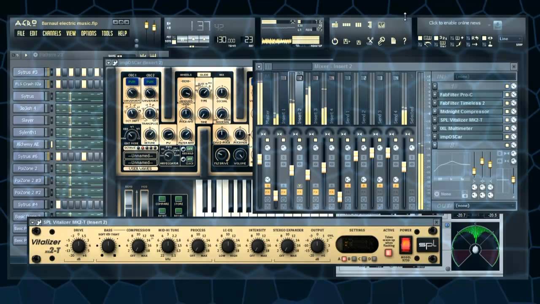Toggle the SPL Vitalizer MK2-T slot enable

click(x=507, y=120)
